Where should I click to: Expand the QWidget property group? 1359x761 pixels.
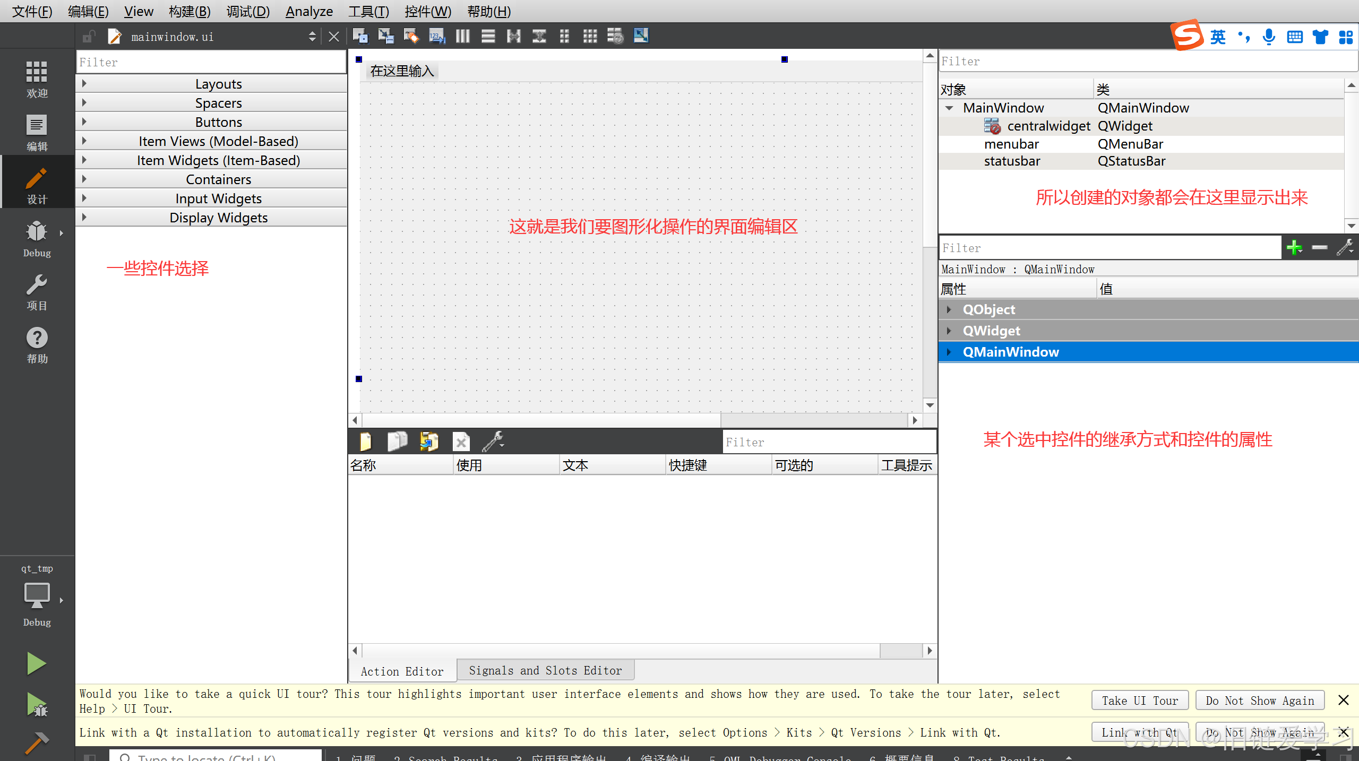[949, 331]
